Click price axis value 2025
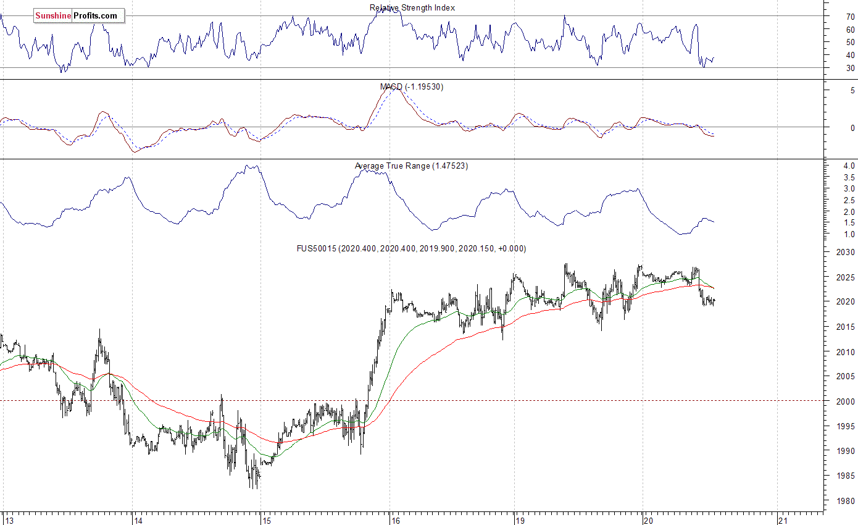Image resolution: width=858 pixels, height=525 pixels. point(846,277)
